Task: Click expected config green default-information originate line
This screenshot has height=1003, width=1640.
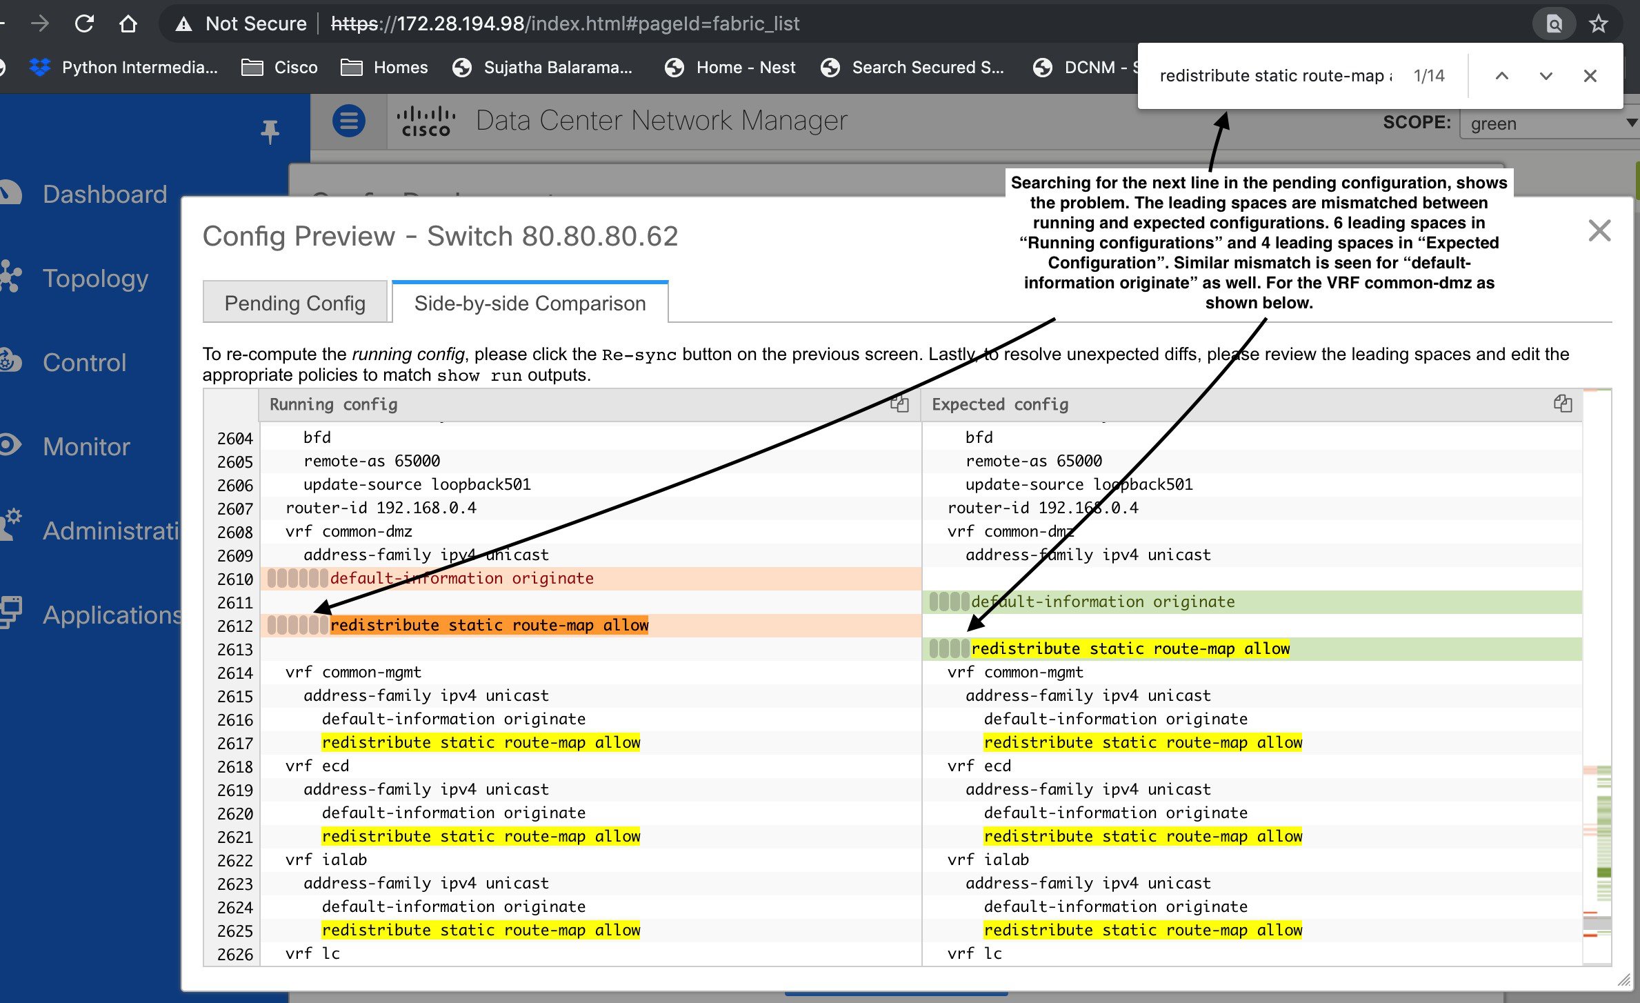Action: (x=1252, y=602)
